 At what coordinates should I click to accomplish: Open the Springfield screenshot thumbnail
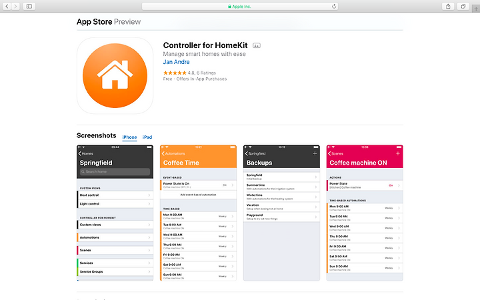pyautogui.click(x=115, y=213)
